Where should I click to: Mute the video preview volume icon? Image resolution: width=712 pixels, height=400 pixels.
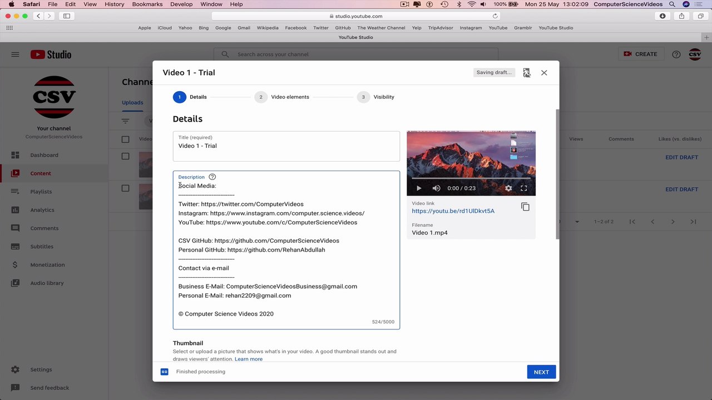point(436,188)
